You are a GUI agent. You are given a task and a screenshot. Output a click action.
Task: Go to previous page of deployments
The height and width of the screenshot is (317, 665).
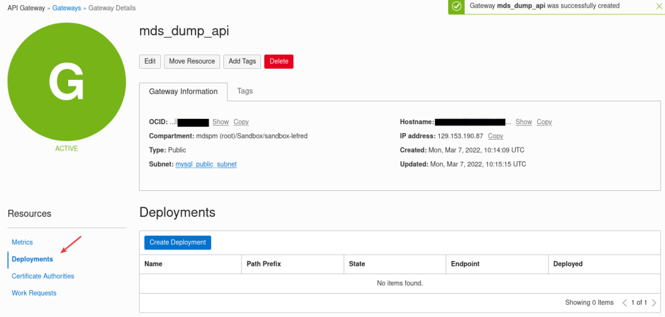[x=625, y=303]
